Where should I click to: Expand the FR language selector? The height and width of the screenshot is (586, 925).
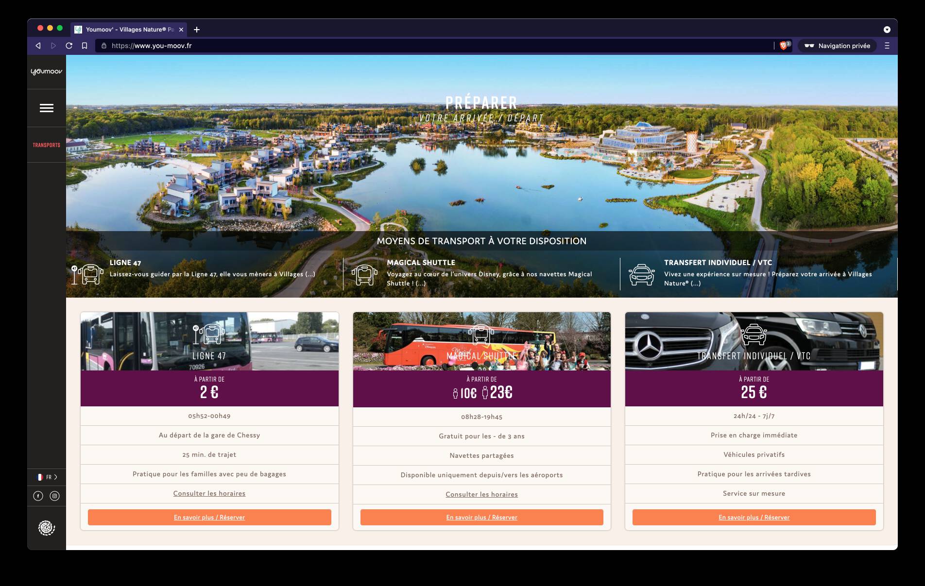47,477
